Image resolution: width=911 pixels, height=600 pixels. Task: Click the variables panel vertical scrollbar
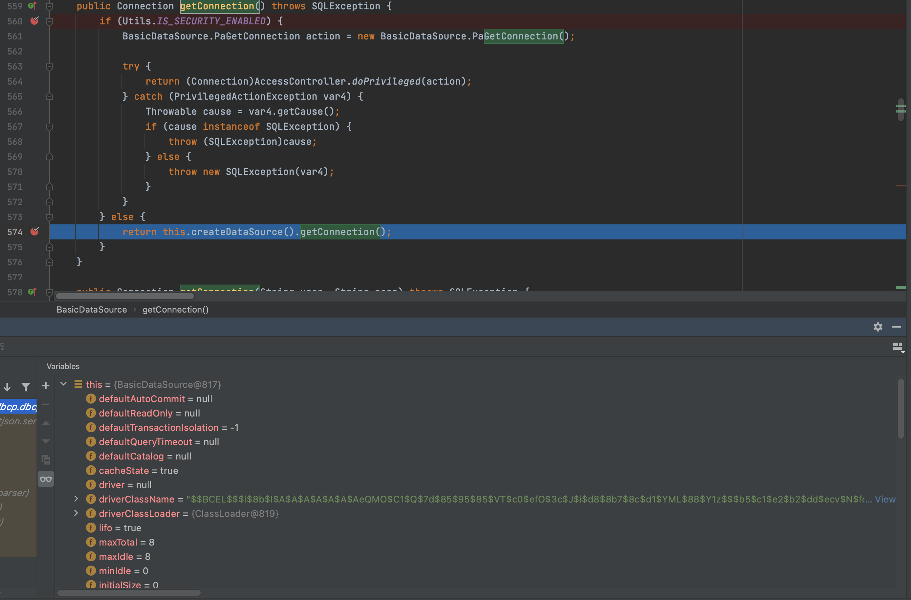[901, 408]
